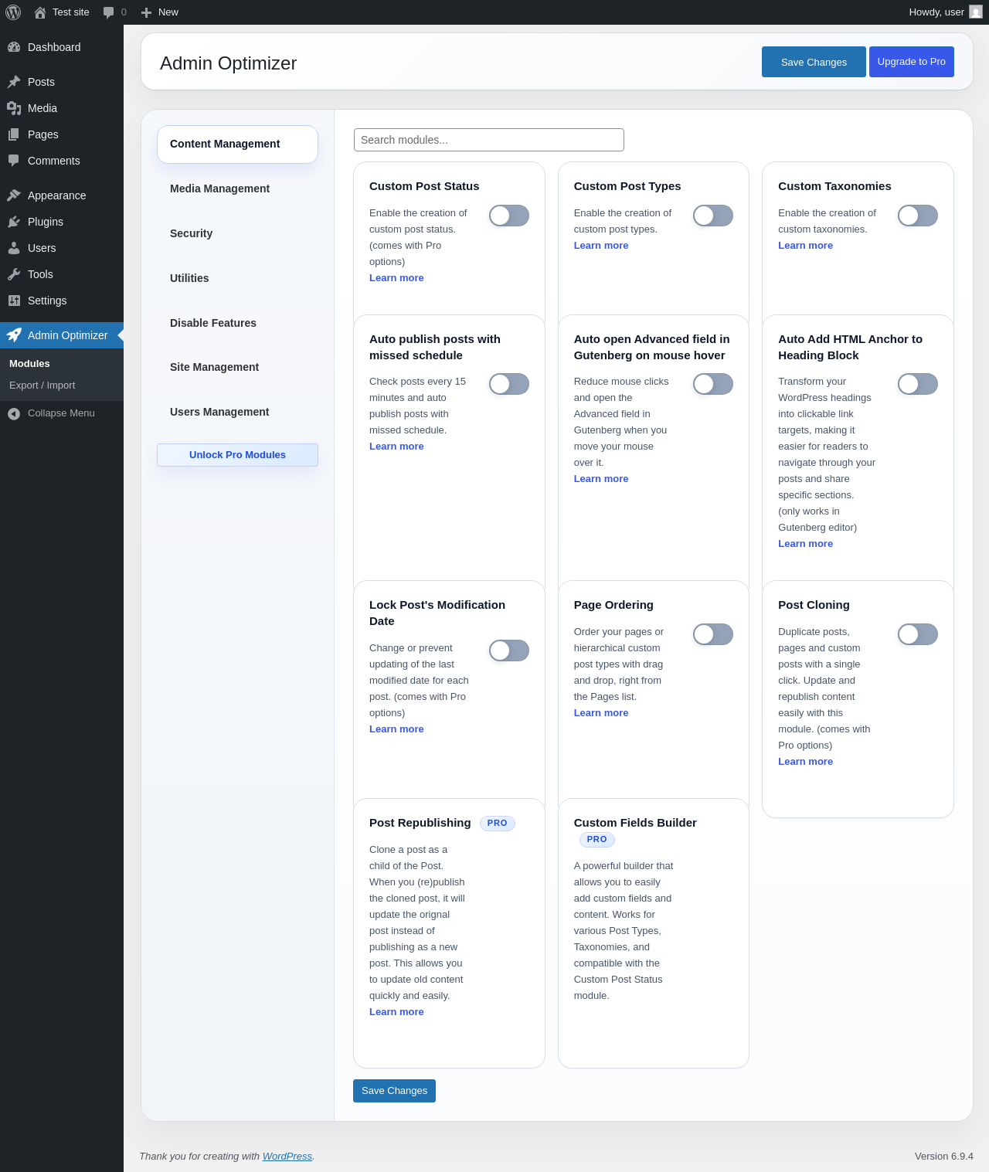Click the WordPress logo icon
Image resolution: width=989 pixels, height=1172 pixels.
(13, 12)
